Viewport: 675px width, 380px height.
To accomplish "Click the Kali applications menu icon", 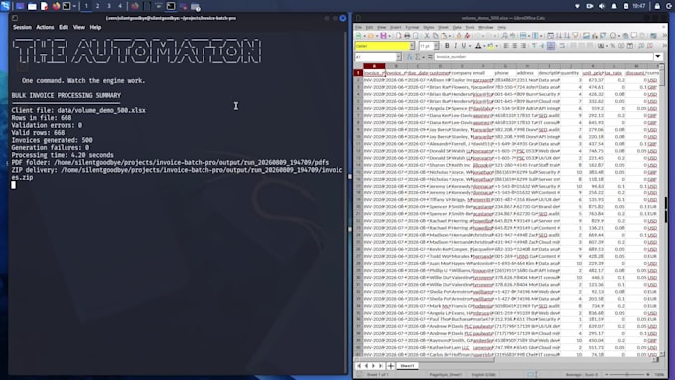I will pos(5,6).
